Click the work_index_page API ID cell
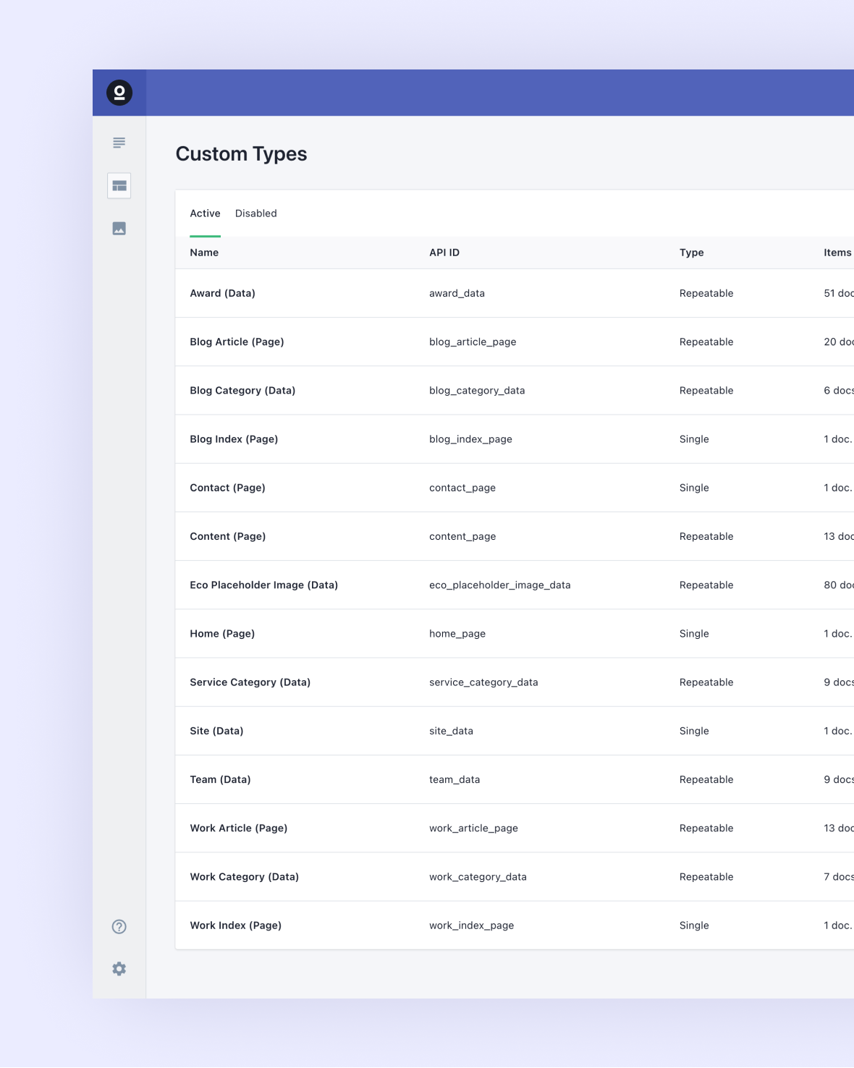 [x=472, y=925]
